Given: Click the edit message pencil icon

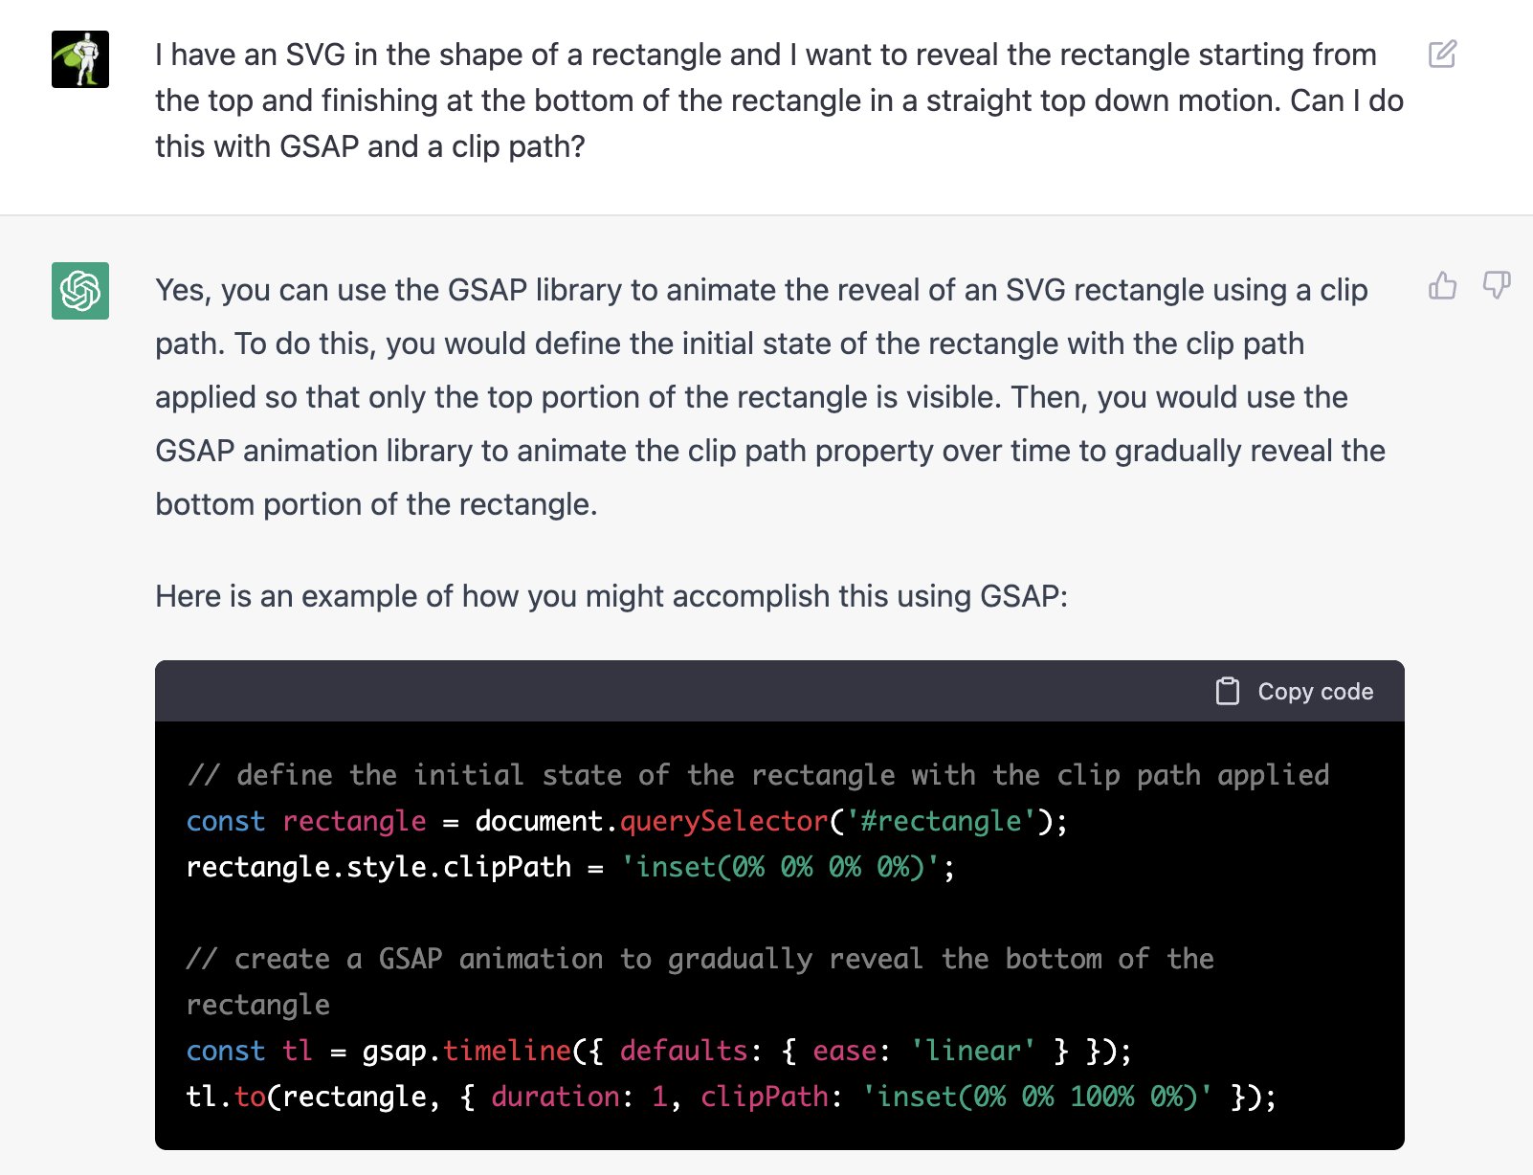Looking at the screenshot, I should coord(1442,54).
